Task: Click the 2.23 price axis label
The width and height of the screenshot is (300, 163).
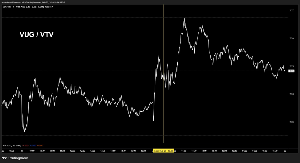Action: pos(291,122)
